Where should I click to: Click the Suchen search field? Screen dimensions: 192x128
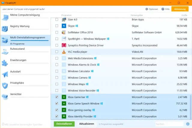click(x=169, y=124)
